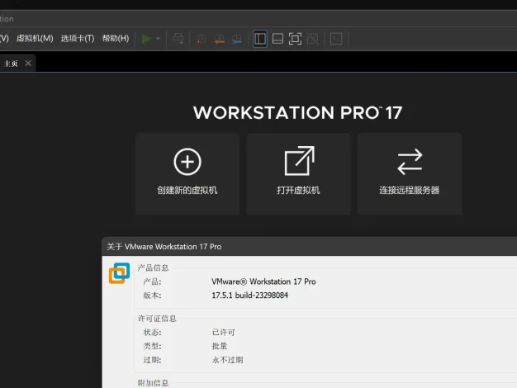Click product name VMware® Workstation 17 Pro
The width and height of the screenshot is (517, 388).
(x=263, y=282)
